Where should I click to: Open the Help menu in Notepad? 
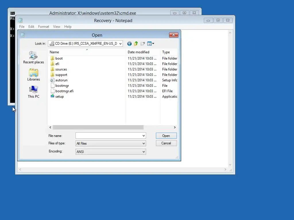[x=68, y=27]
